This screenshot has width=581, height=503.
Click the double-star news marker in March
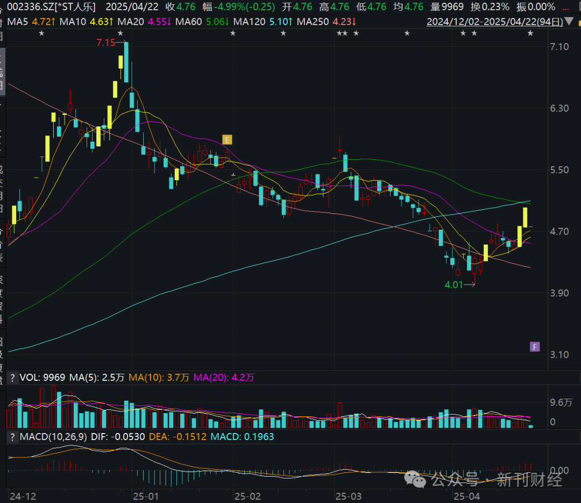[342, 33]
